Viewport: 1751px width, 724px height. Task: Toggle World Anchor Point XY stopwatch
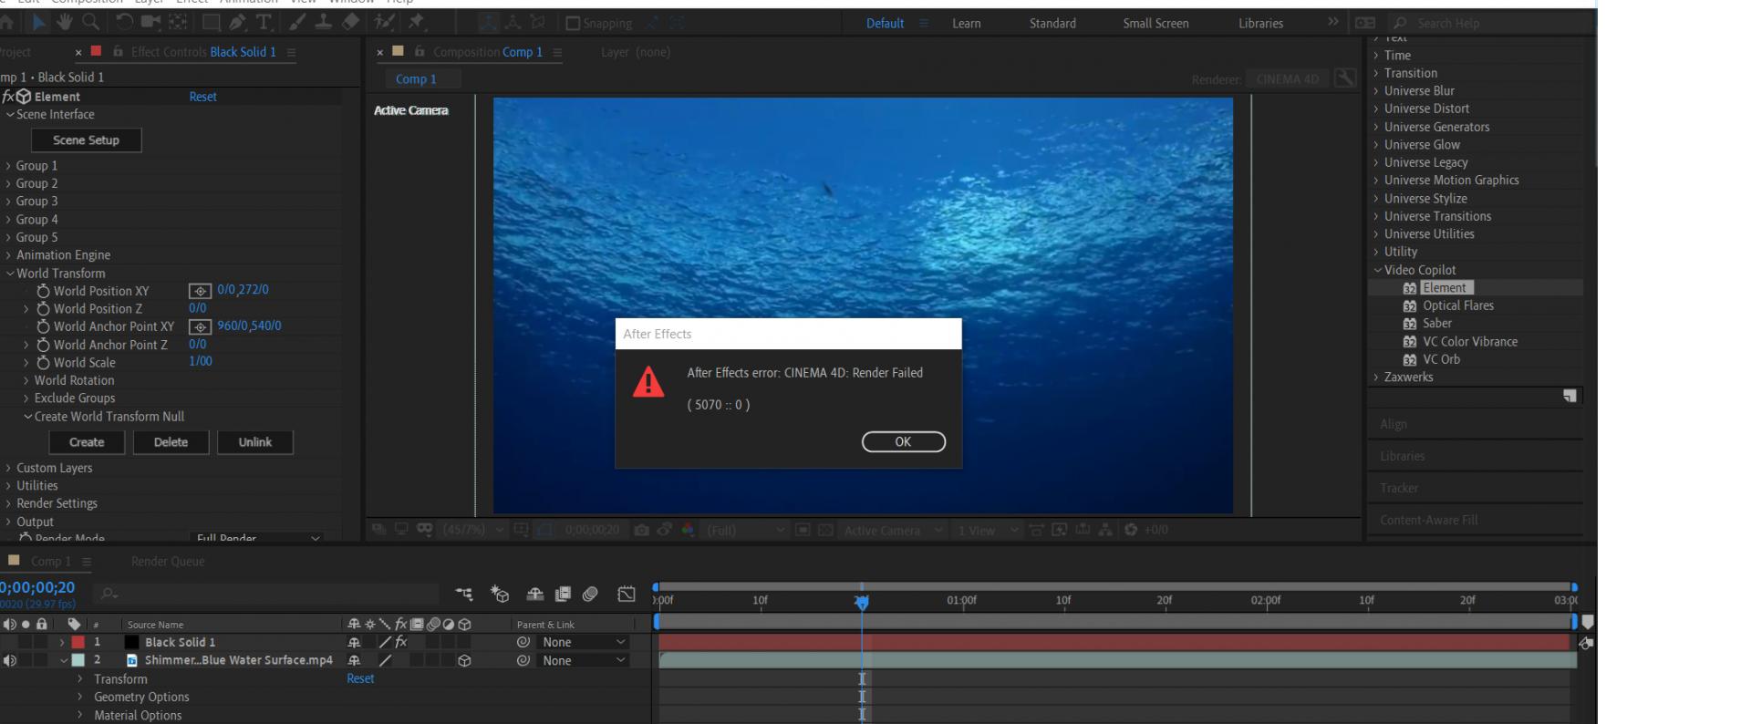(43, 326)
